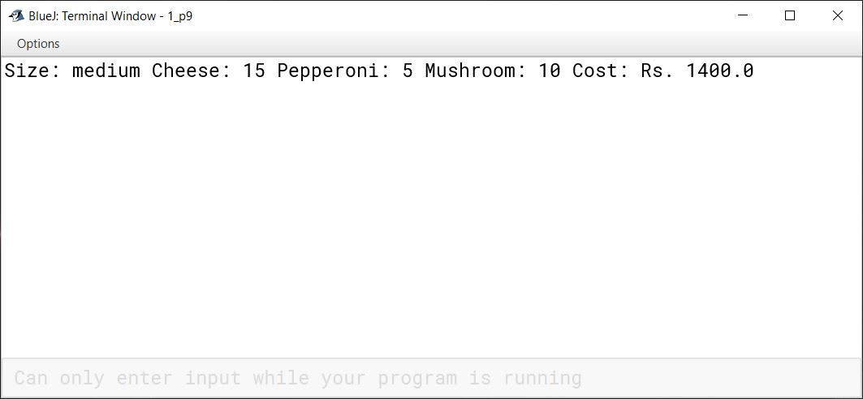This screenshot has width=863, height=399.
Task: Click the cost amount "1400.0"
Action: click(720, 71)
